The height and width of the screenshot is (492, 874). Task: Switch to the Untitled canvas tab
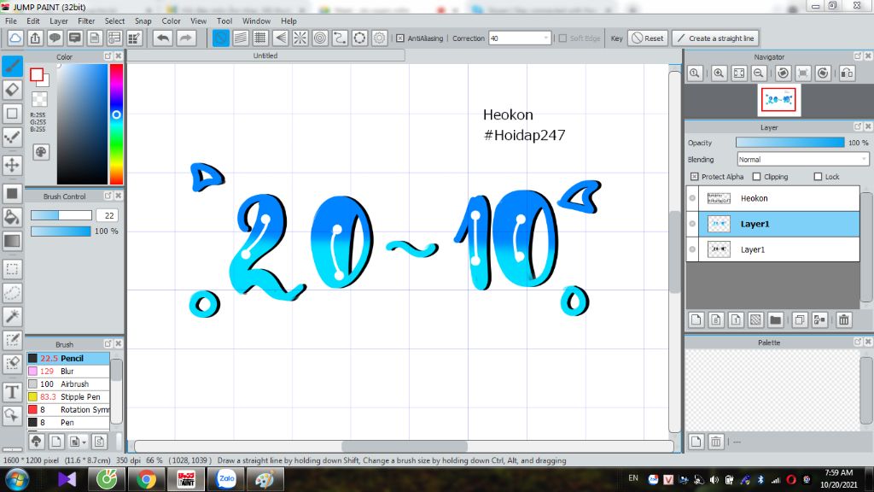click(265, 56)
